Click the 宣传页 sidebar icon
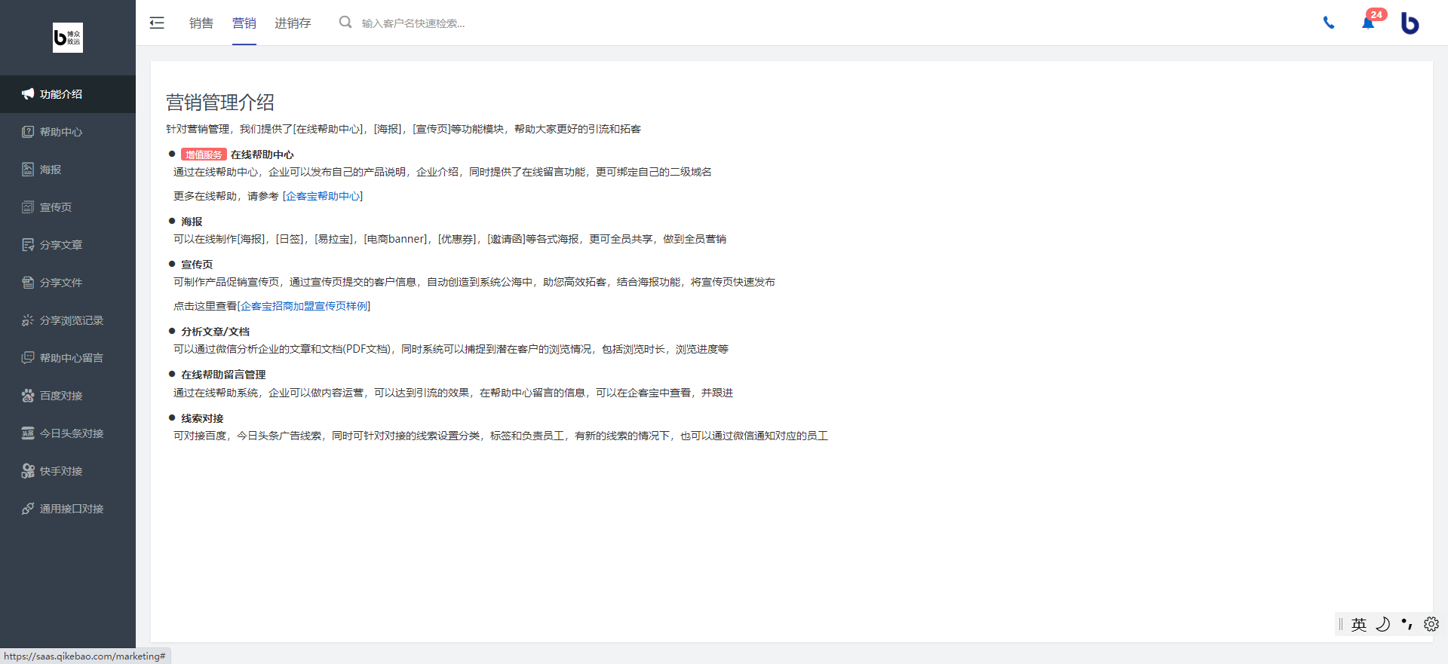The height and width of the screenshot is (664, 1448). 28,207
